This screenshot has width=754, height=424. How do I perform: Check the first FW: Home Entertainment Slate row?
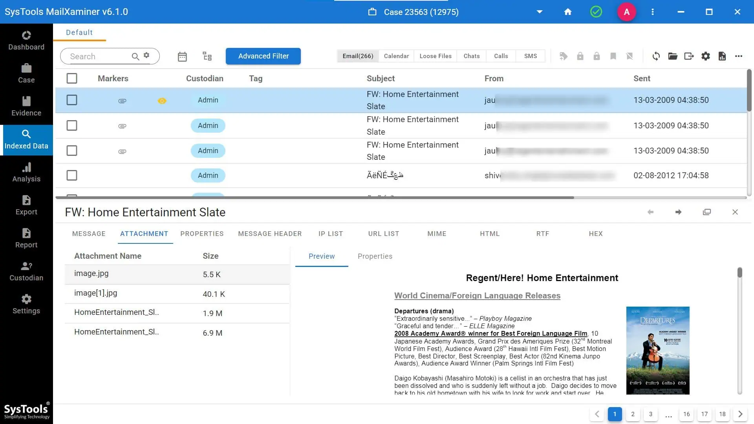(72, 100)
